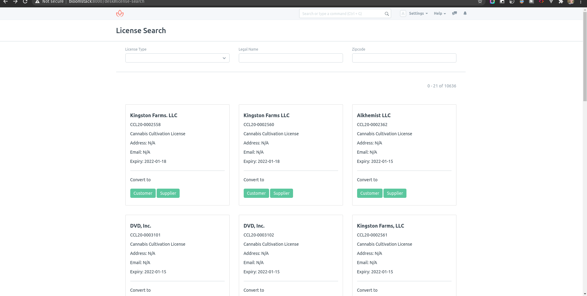
Task: Click the page vertical scrollbar thumb
Action: [x=585, y=57]
